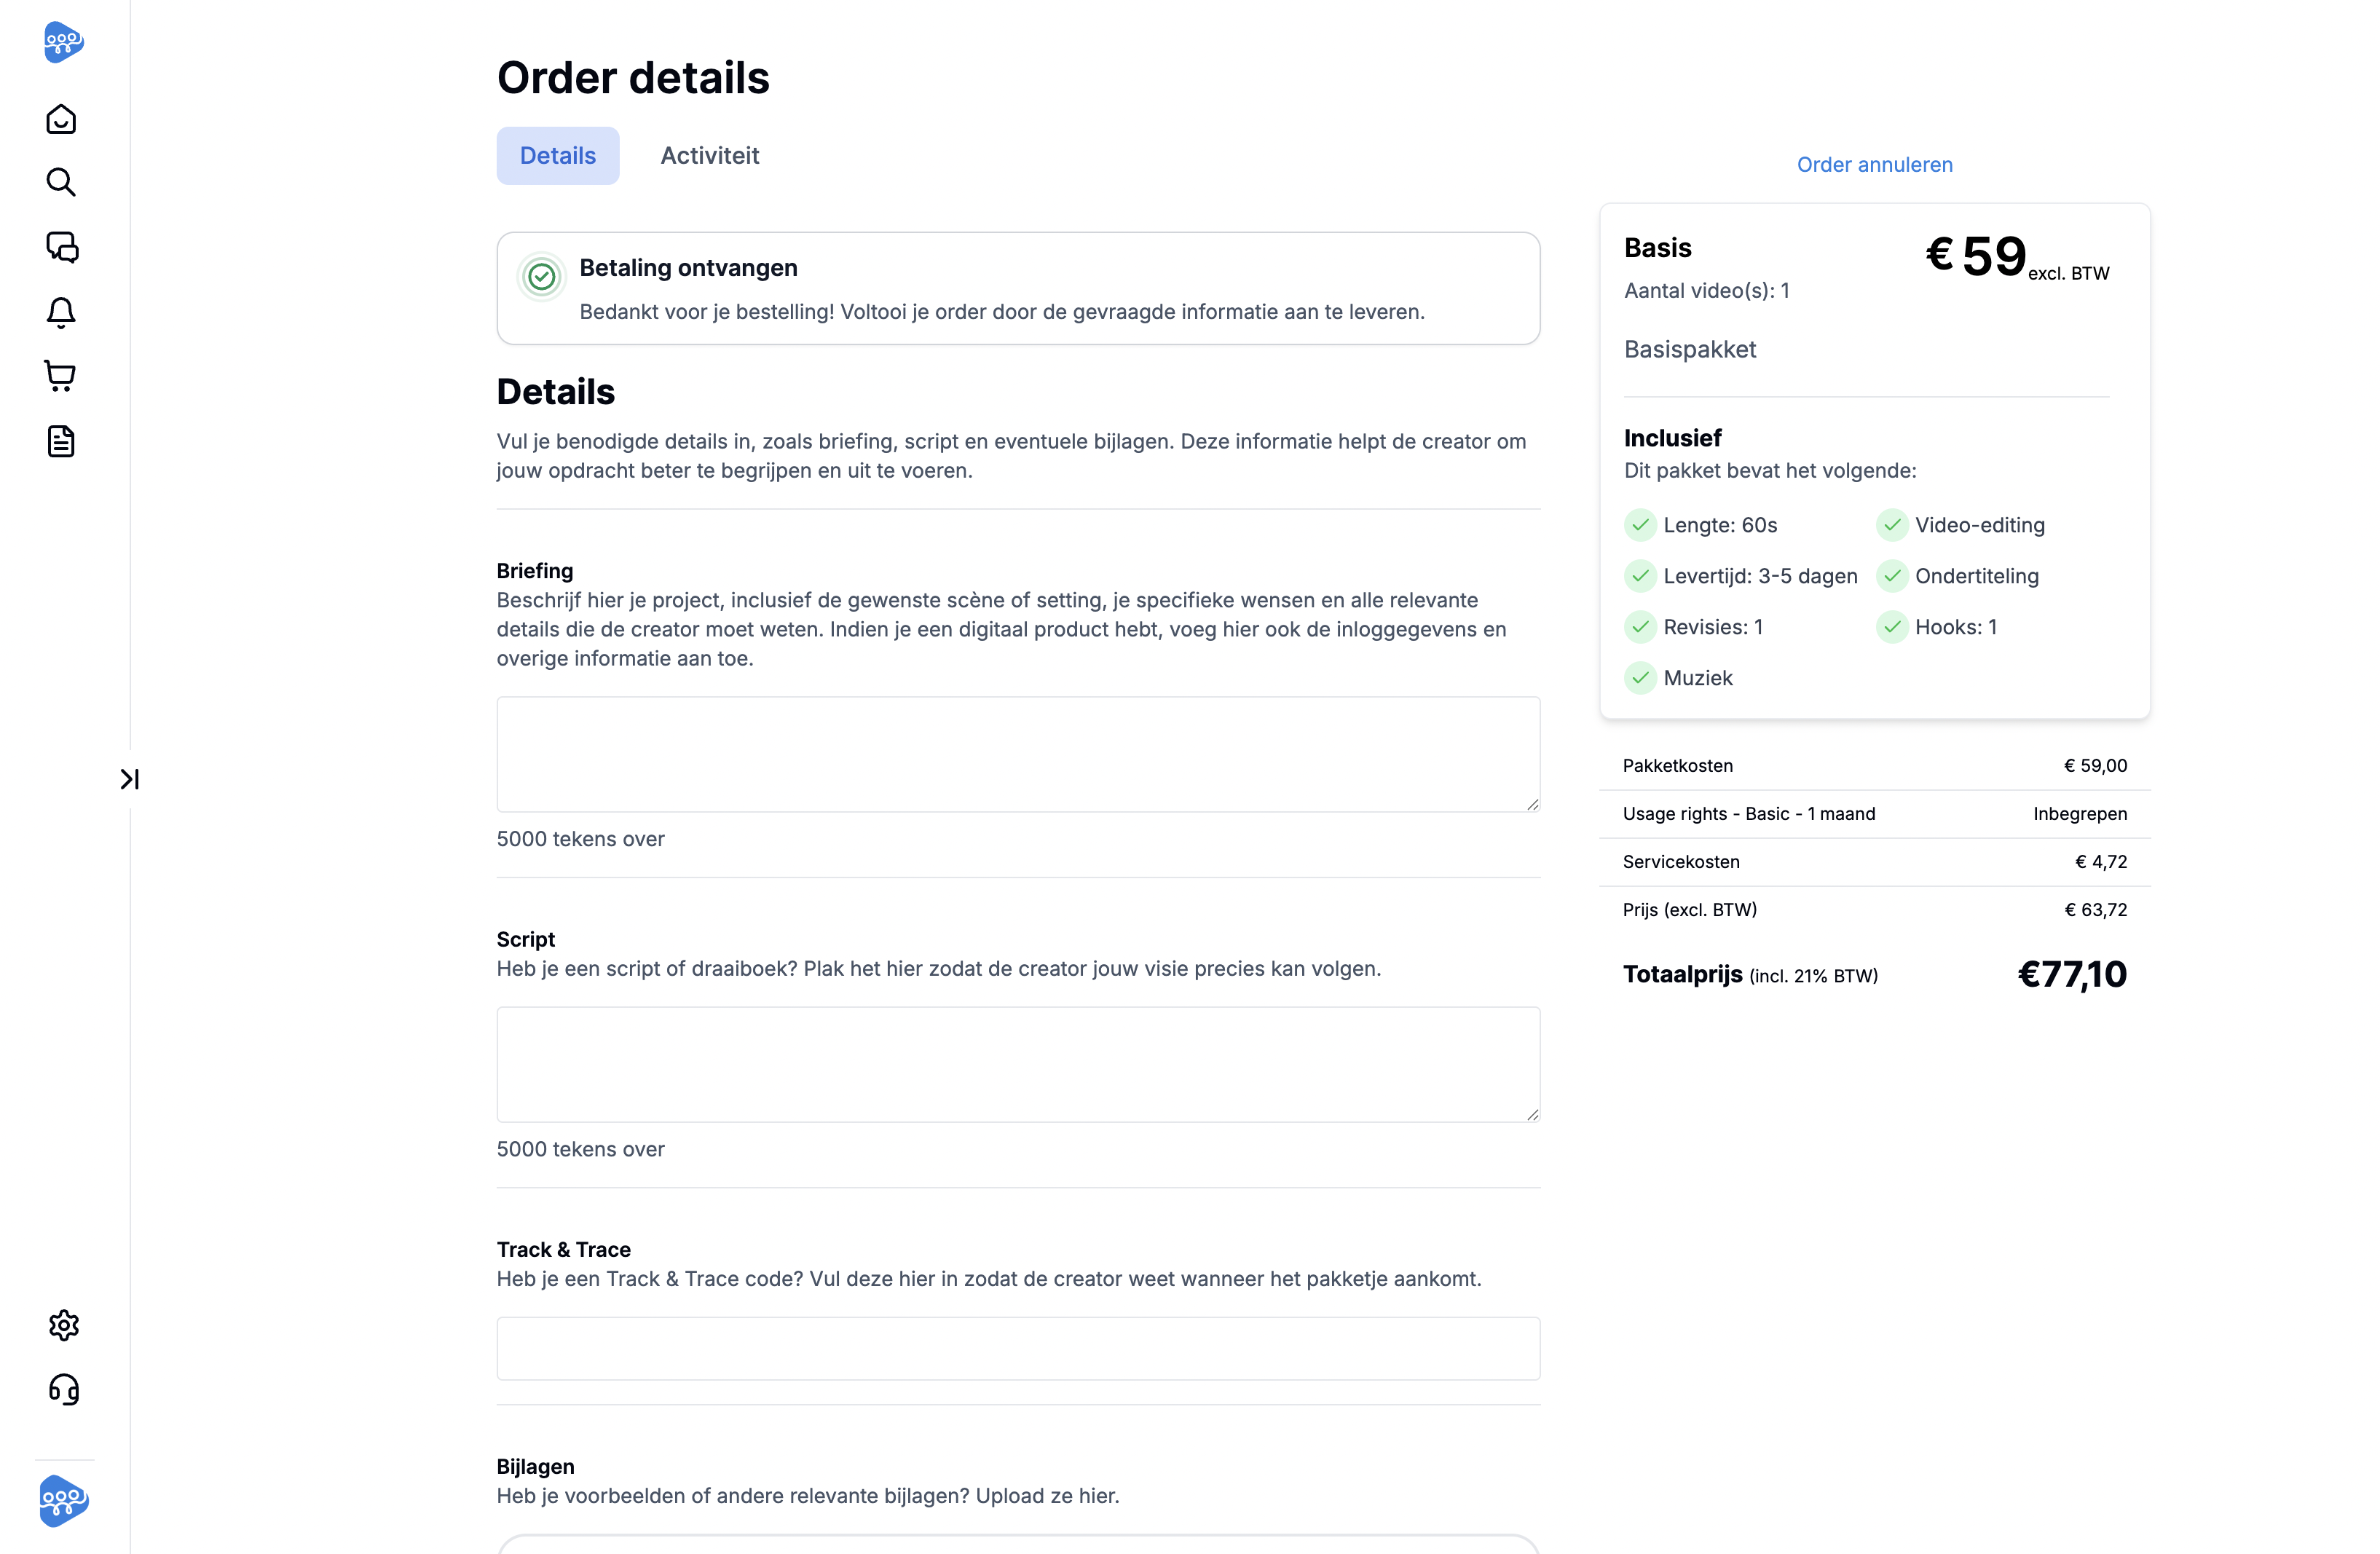Open profile avatar at sidebar bottom
2380x1554 pixels.
63,1500
